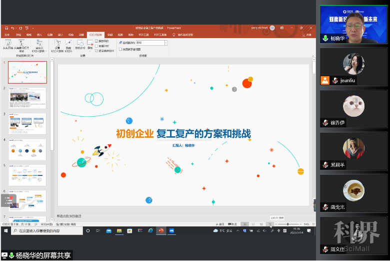Click the slide title text 初创企业 复工复产的方案和挑战
This screenshot has width=390, height=261.
(x=183, y=134)
